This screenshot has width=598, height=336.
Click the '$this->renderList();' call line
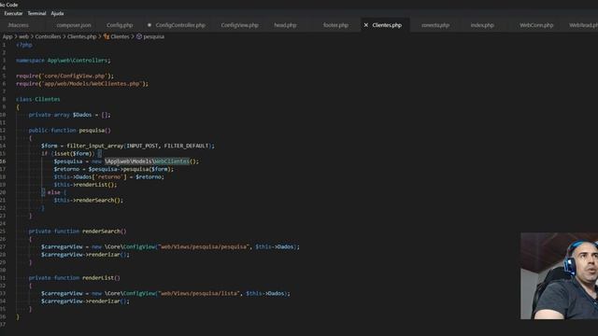pyautogui.click(x=85, y=185)
